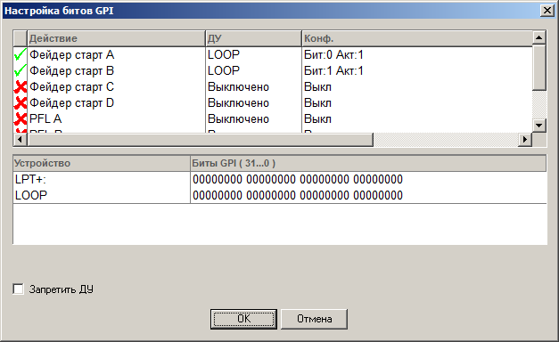Click the green checkmark beside Фейдер старт A
Image resolution: width=559 pixels, height=342 pixels.
tap(20, 55)
